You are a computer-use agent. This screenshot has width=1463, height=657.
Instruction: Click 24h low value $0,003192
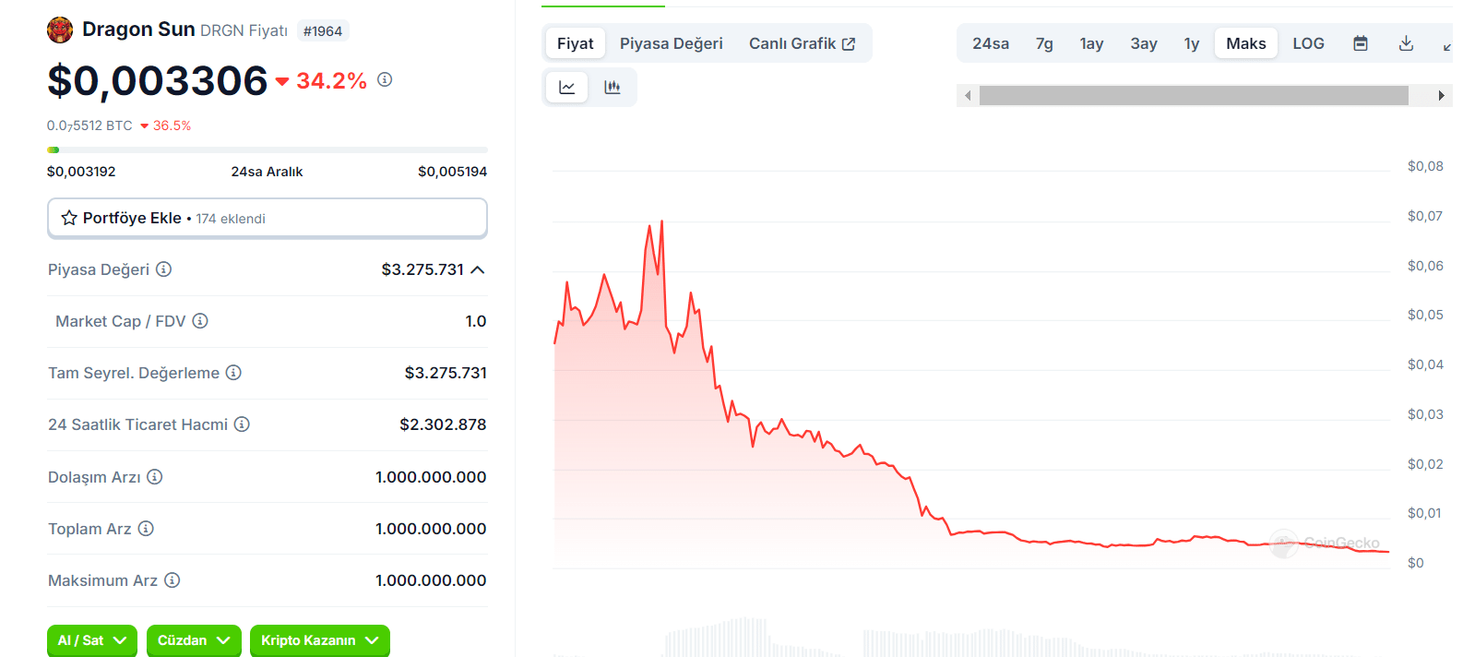(x=81, y=172)
